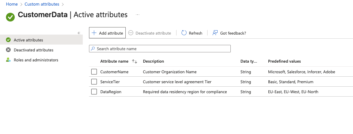Click the Data type column header

tap(249, 61)
